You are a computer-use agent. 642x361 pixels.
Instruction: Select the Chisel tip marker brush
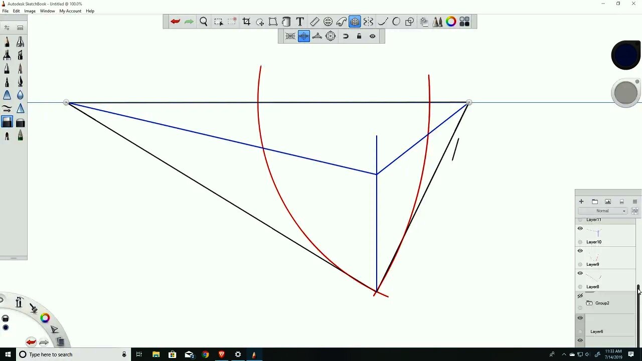[x=20, y=55]
